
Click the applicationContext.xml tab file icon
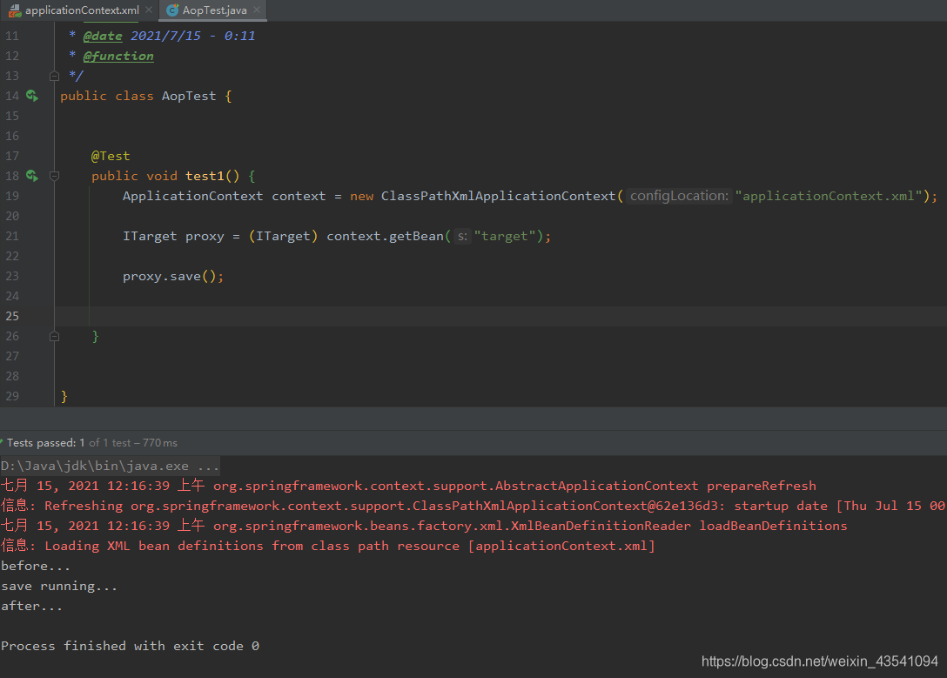pos(15,10)
